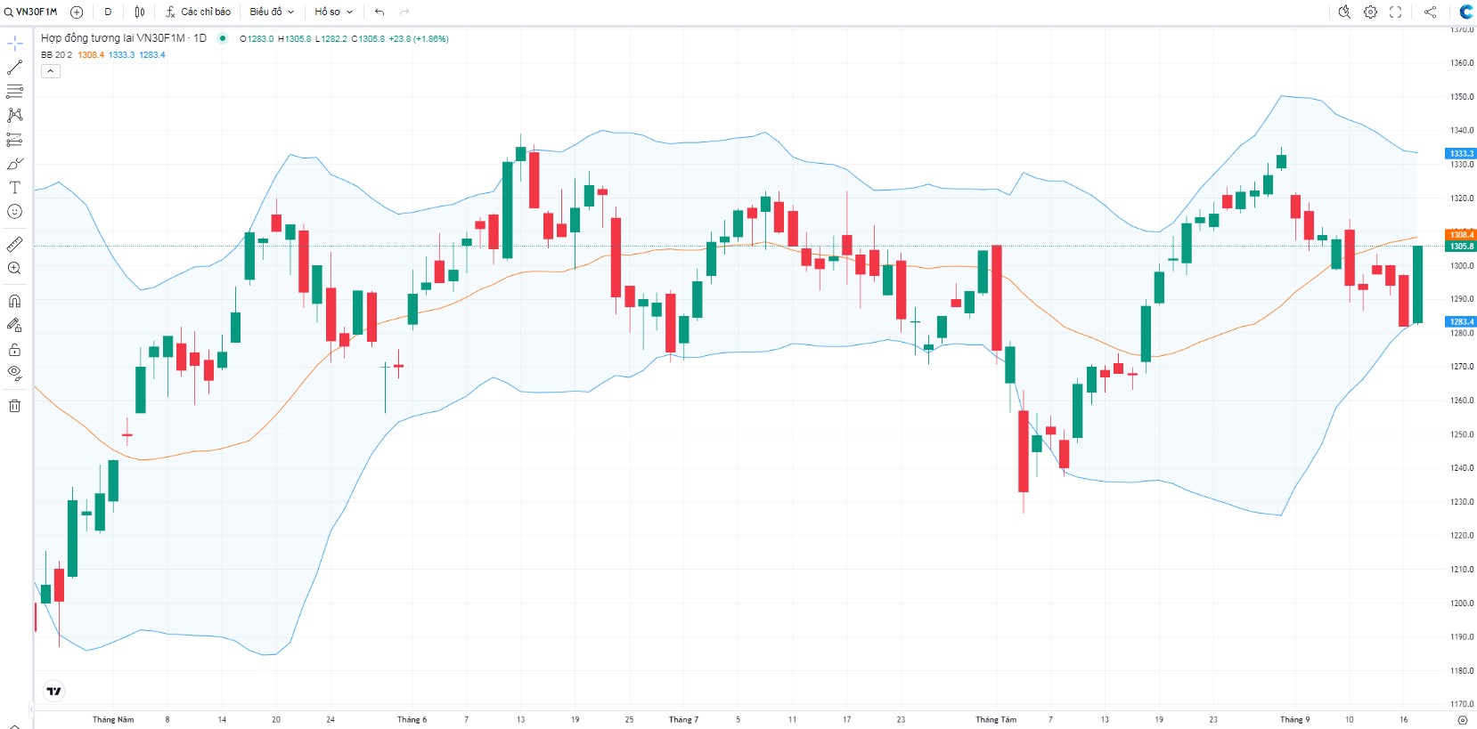Enter fullscreen chart mode

click(1396, 12)
